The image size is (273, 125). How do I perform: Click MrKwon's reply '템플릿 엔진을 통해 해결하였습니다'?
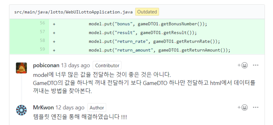tap(80, 116)
